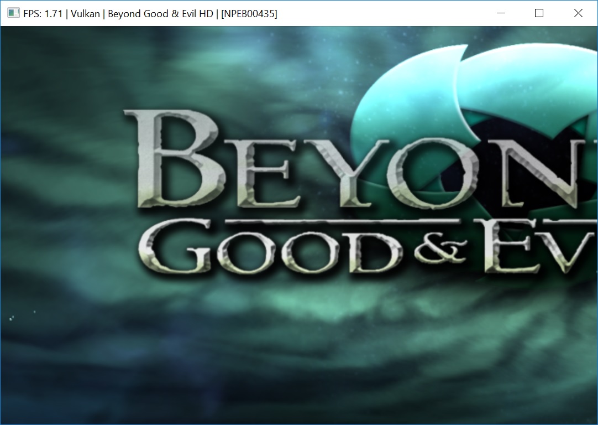The height and width of the screenshot is (425, 598).
Task: Close the Beyond Good & Evil HD window
Action: (578, 13)
